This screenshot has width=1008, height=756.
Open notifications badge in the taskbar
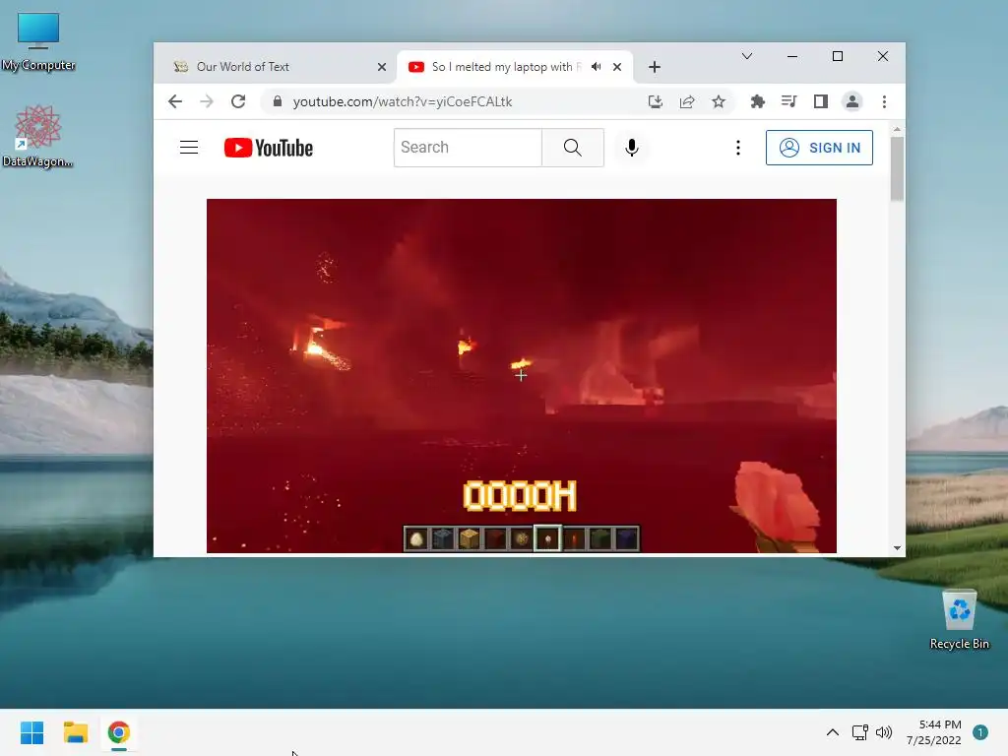point(980,732)
